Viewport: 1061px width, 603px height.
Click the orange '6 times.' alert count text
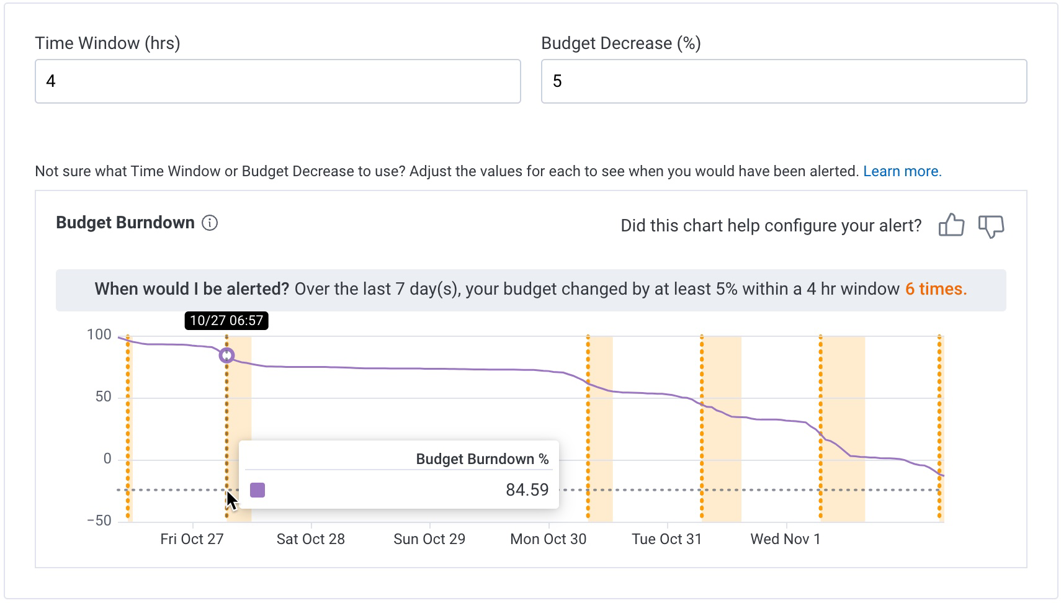[x=936, y=289]
